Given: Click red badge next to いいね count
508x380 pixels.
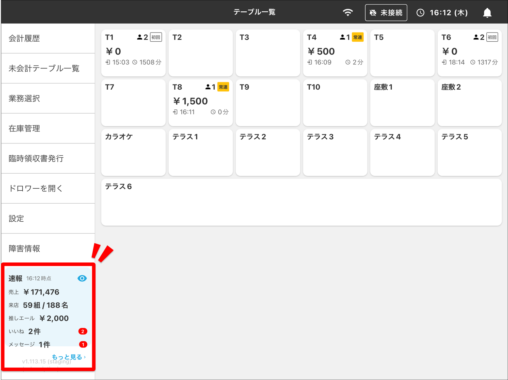Looking at the screenshot, I should pos(83,331).
